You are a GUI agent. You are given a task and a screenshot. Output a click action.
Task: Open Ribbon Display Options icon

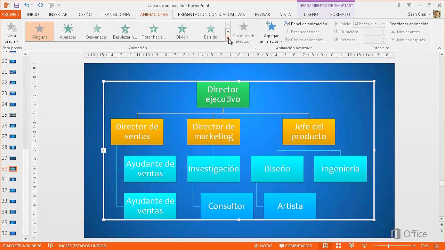[x=409, y=5]
